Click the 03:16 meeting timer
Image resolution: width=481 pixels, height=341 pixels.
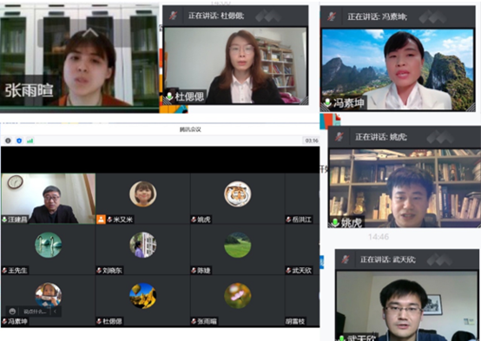tap(312, 141)
